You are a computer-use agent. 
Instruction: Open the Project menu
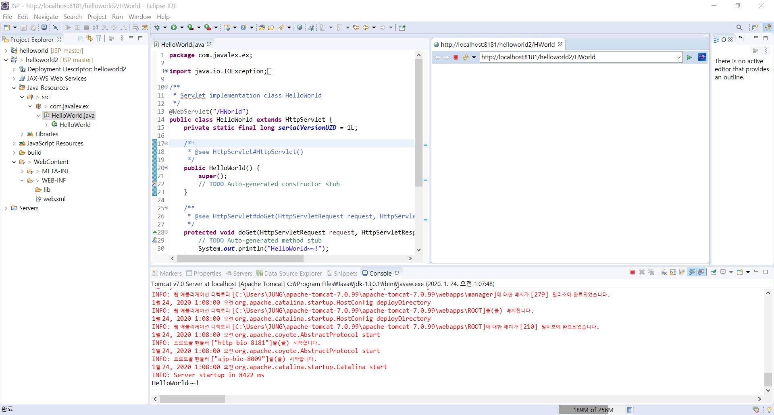coord(97,17)
